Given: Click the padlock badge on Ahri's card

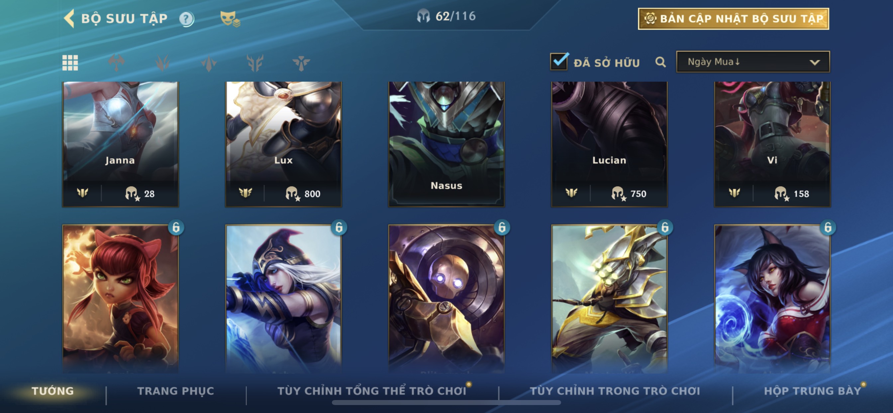Looking at the screenshot, I should click(x=828, y=228).
